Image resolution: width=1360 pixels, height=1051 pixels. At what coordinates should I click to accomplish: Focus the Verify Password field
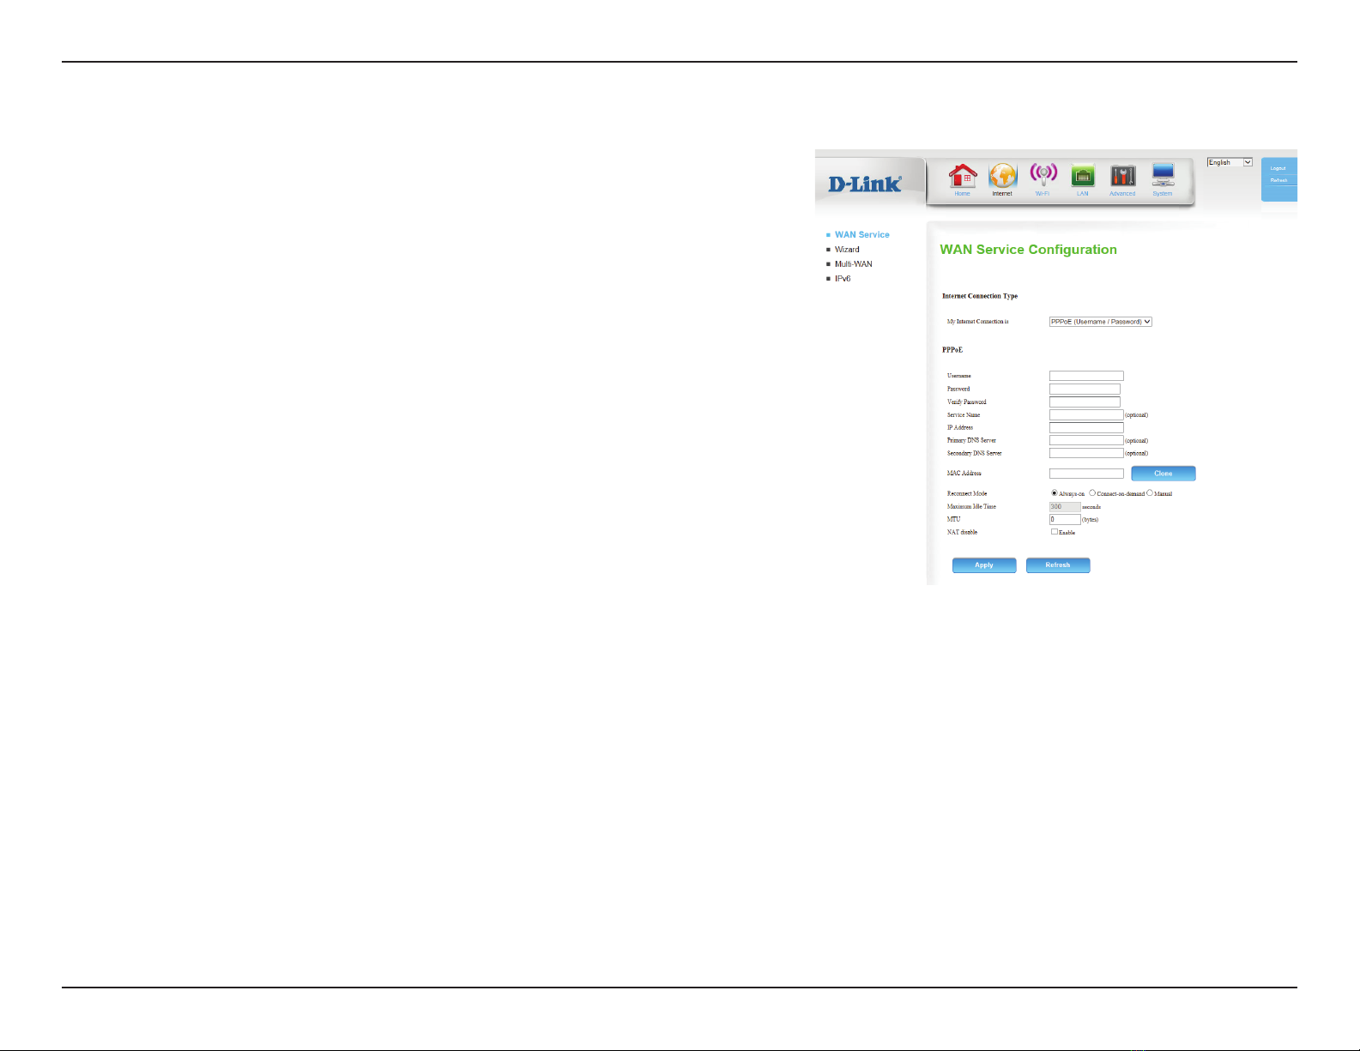[x=1085, y=402]
